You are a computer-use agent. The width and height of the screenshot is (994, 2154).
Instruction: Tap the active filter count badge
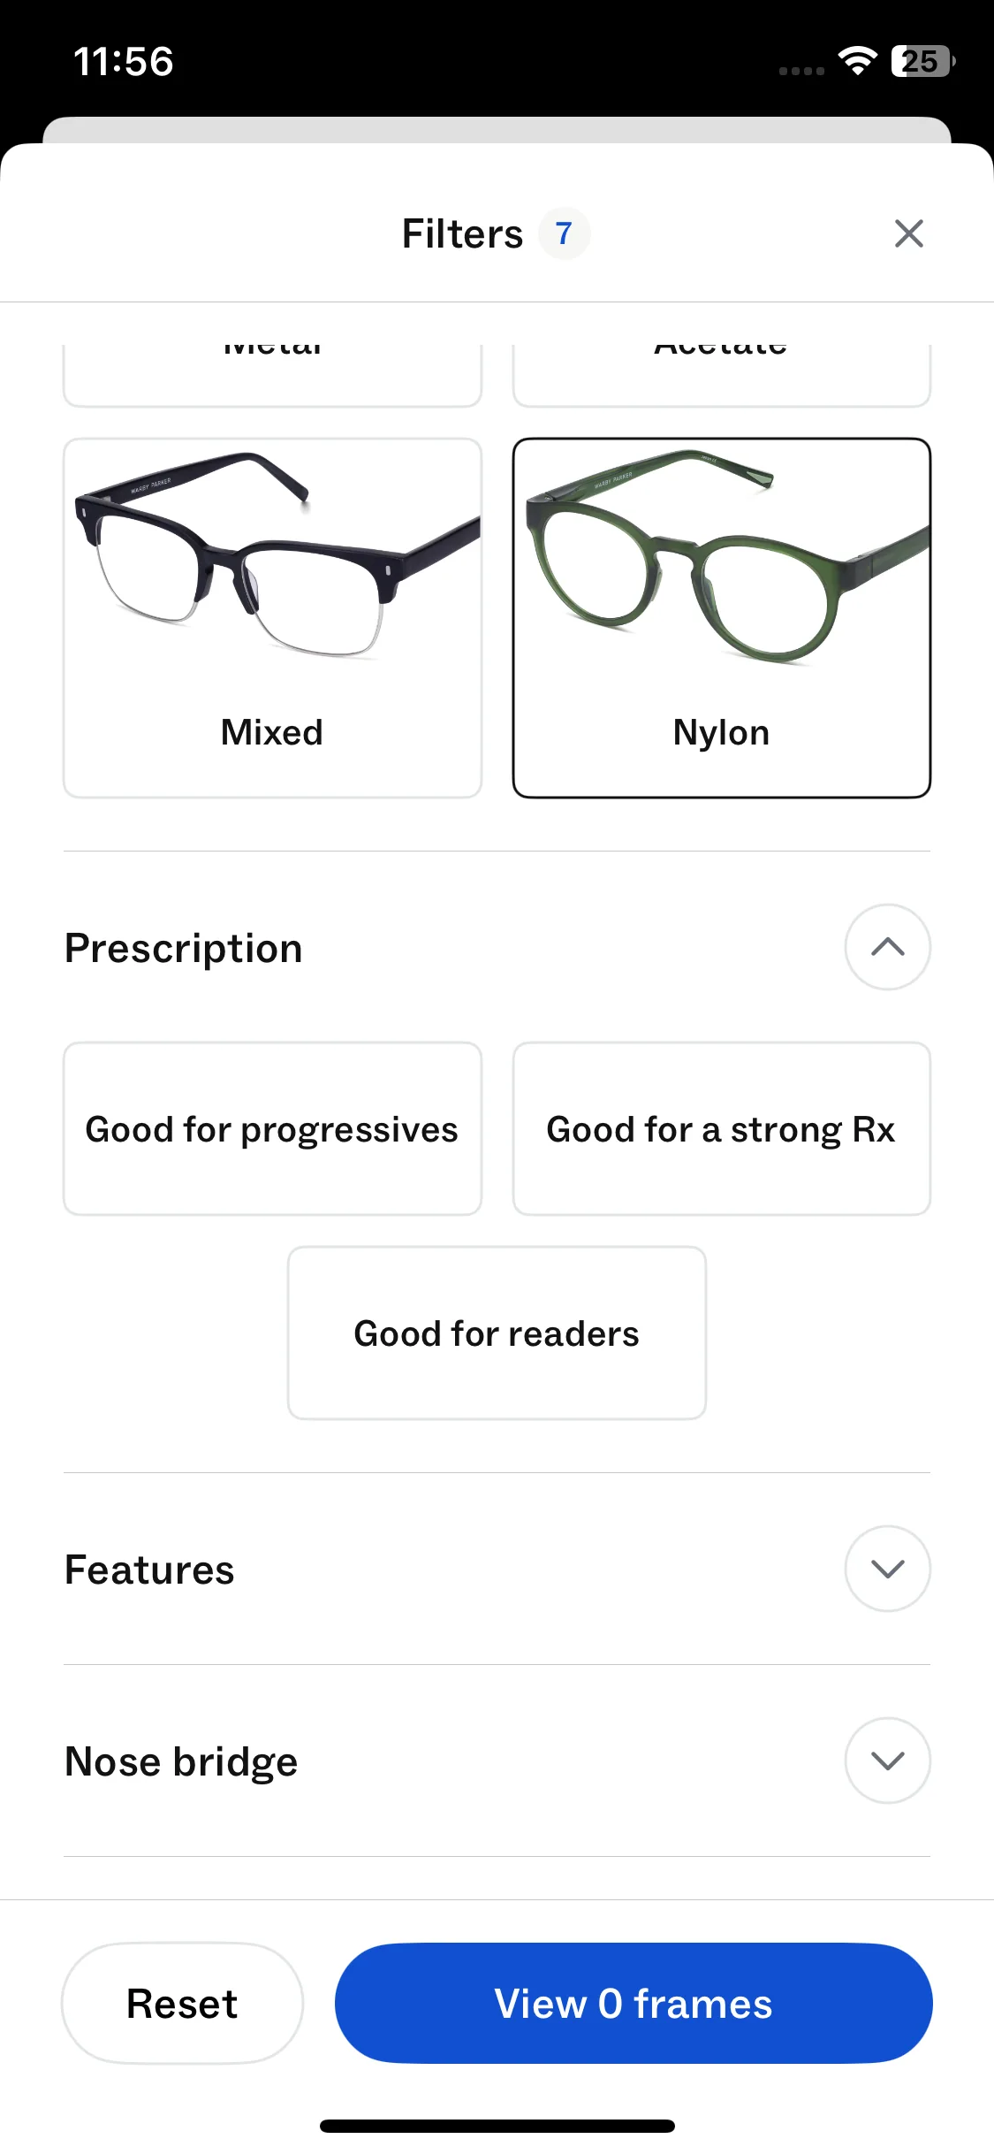[564, 234]
